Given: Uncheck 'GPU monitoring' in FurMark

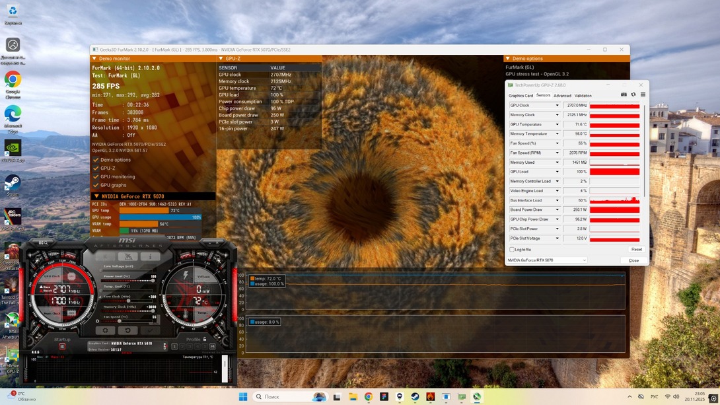Looking at the screenshot, I should click(96, 176).
